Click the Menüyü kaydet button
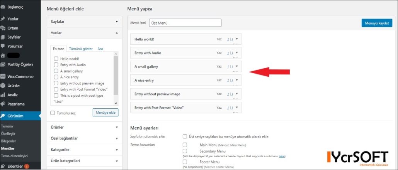The height and width of the screenshot is (170, 398). tap(377, 23)
